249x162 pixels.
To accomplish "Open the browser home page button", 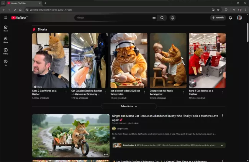I will [x=20, y=10].
